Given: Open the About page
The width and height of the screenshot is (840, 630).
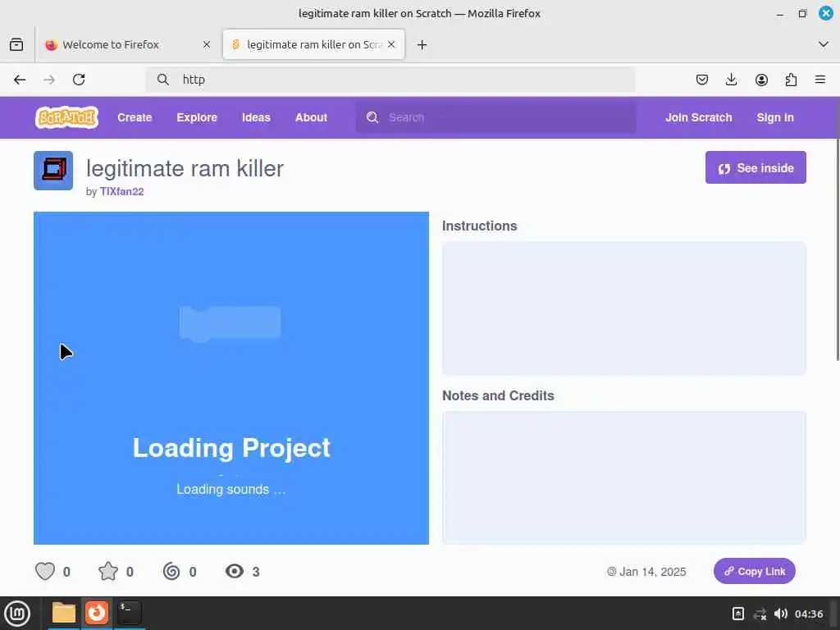Looking at the screenshot, I should 311,117.
